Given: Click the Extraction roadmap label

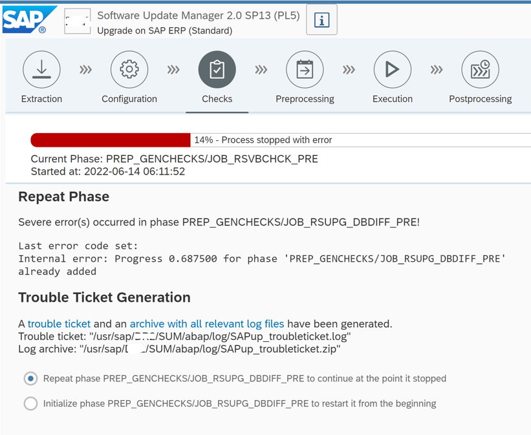Looking at the screenshot, I should (x=41, y=99).
